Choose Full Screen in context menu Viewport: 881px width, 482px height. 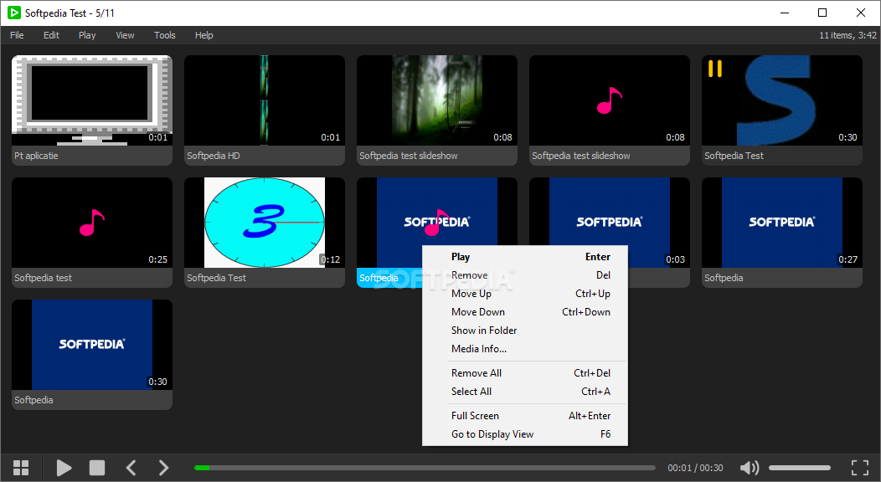point(525,416)
